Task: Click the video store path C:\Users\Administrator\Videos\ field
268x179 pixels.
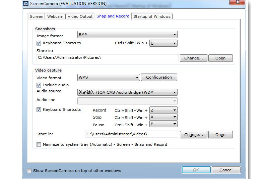Action: [x=131, y=134]
